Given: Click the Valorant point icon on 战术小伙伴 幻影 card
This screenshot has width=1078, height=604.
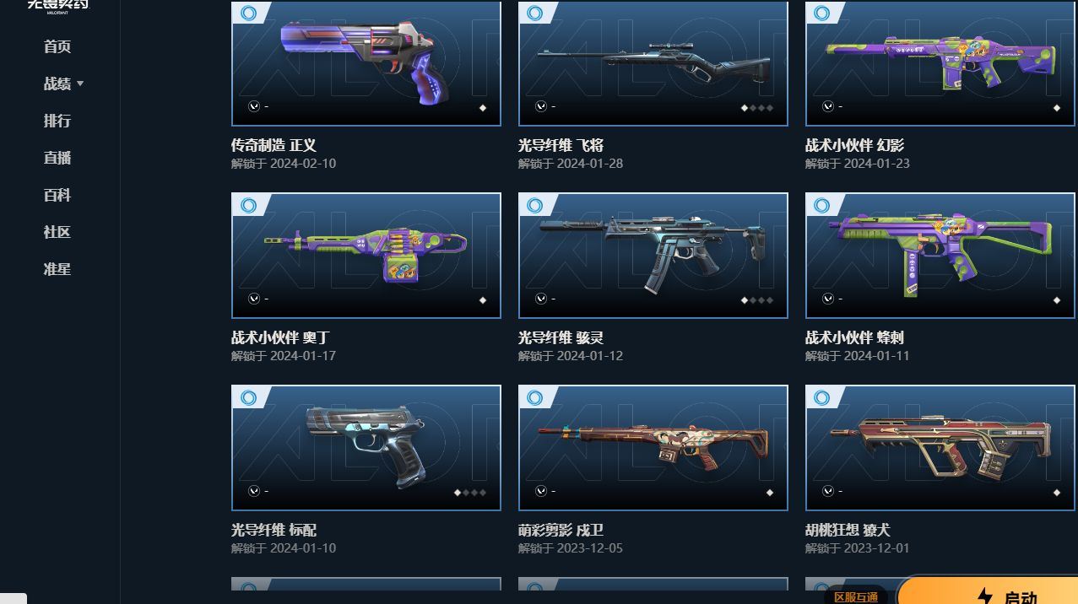Looking at the screenshot, I should pyautogui.click(x=828, y=106).
